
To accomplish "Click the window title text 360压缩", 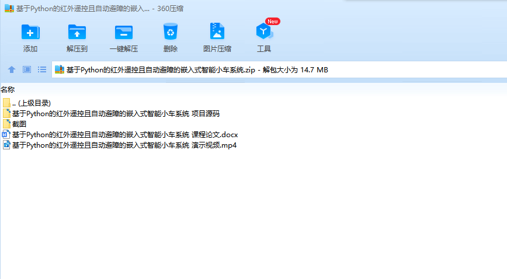I will (171, 9).
